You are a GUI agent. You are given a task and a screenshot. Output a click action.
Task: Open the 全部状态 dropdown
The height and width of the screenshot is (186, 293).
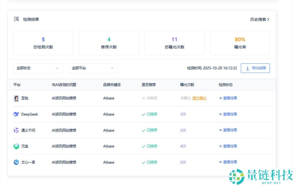point(38,68)
